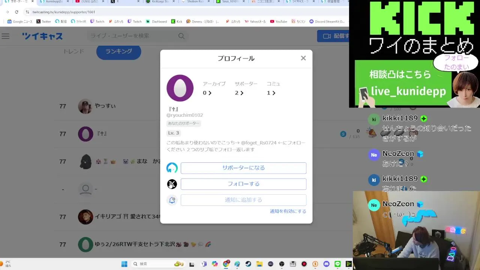Viewport: 480px width, 270px height.
Task: Click the X (Twitter) icon beside フォローする
Action: point(172,184)
